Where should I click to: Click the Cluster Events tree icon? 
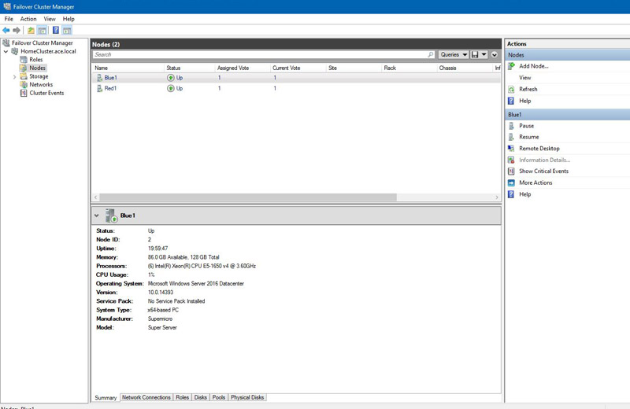[24, 93]
